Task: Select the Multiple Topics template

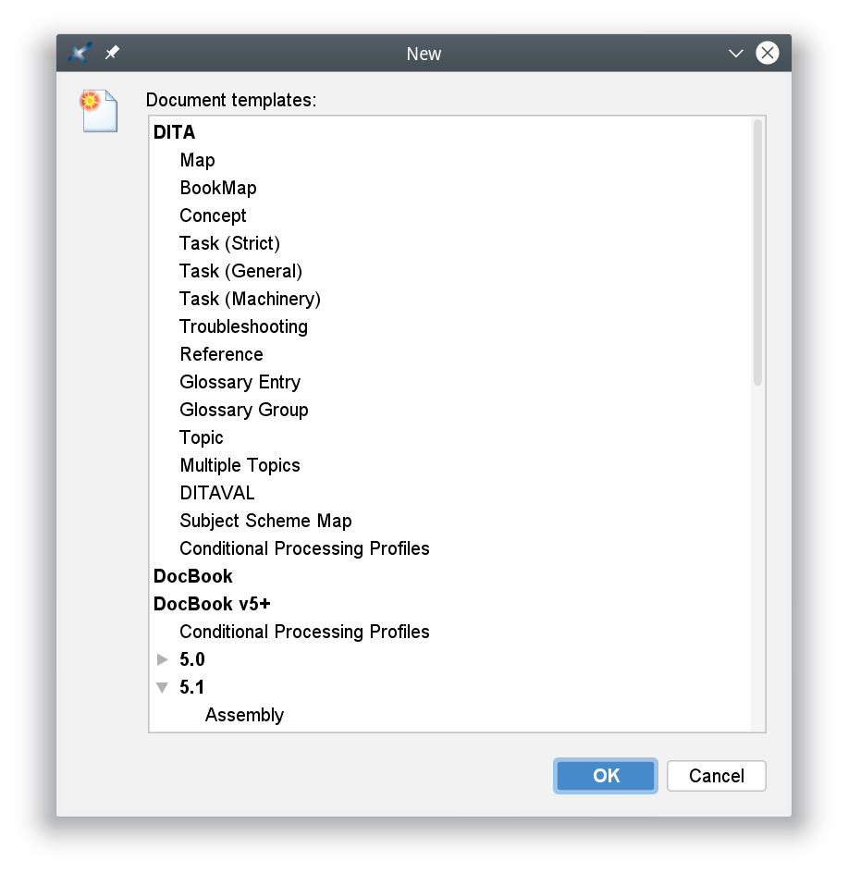Action: click(x=240, y=465)
